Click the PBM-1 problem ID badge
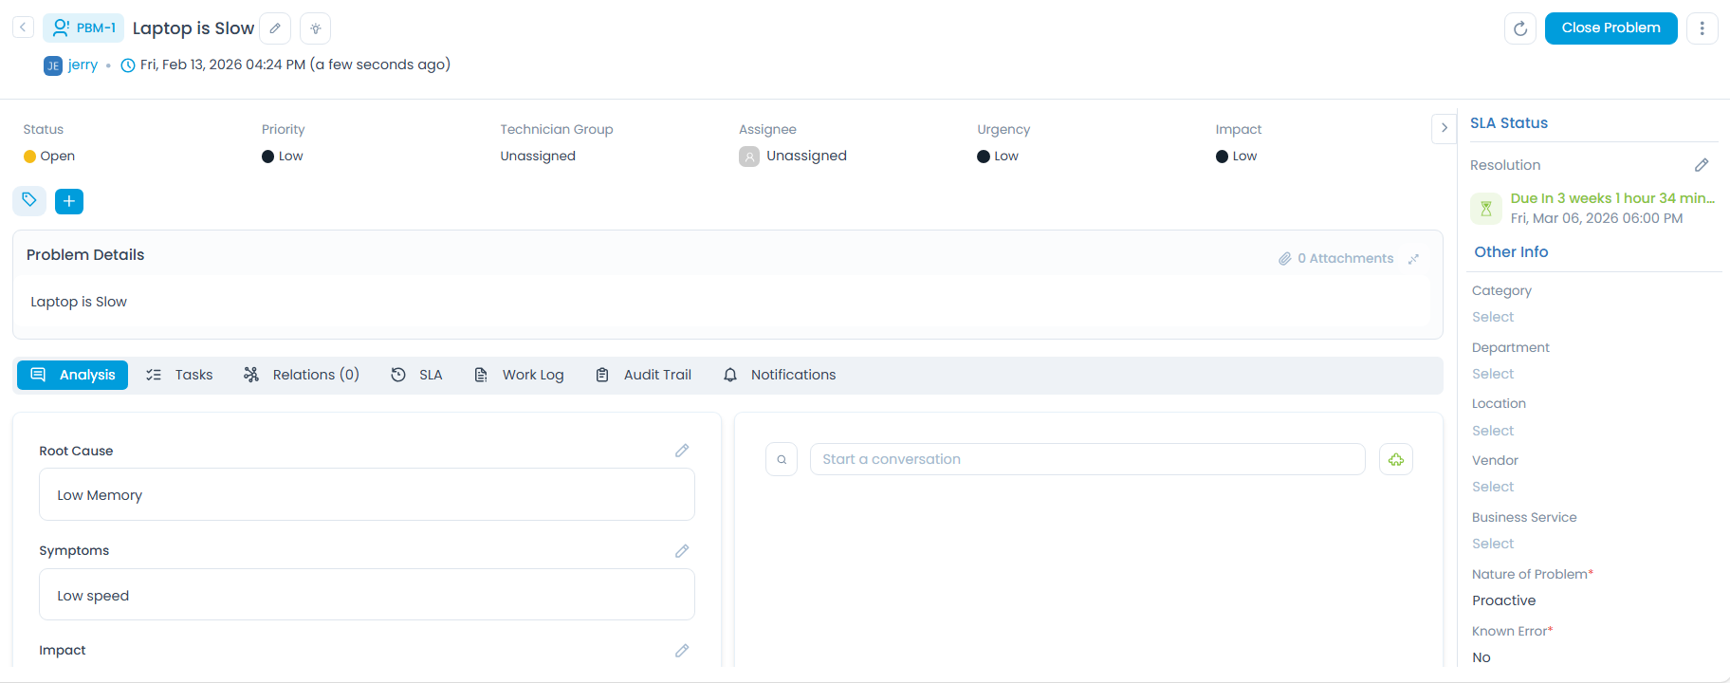The height and width of the screenshot is (683, 1730). [x=83, y=28]
